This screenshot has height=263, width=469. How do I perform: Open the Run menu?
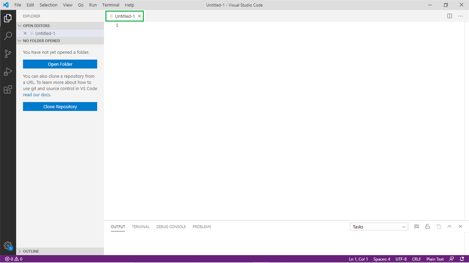click(x=93, y=5)
